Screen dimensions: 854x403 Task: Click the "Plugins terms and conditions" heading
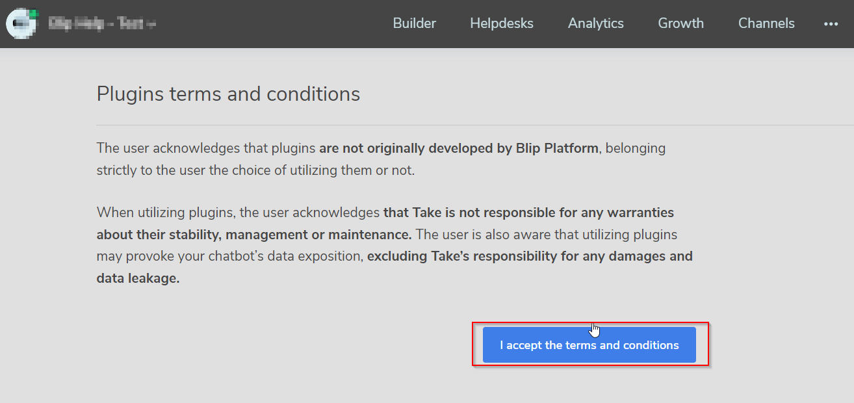point(228,94)
